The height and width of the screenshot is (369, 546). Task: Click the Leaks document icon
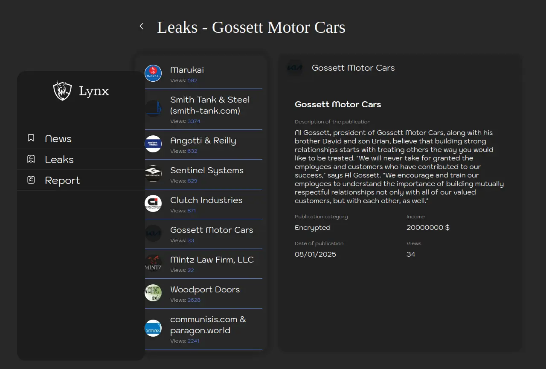(x=31, y=159)
